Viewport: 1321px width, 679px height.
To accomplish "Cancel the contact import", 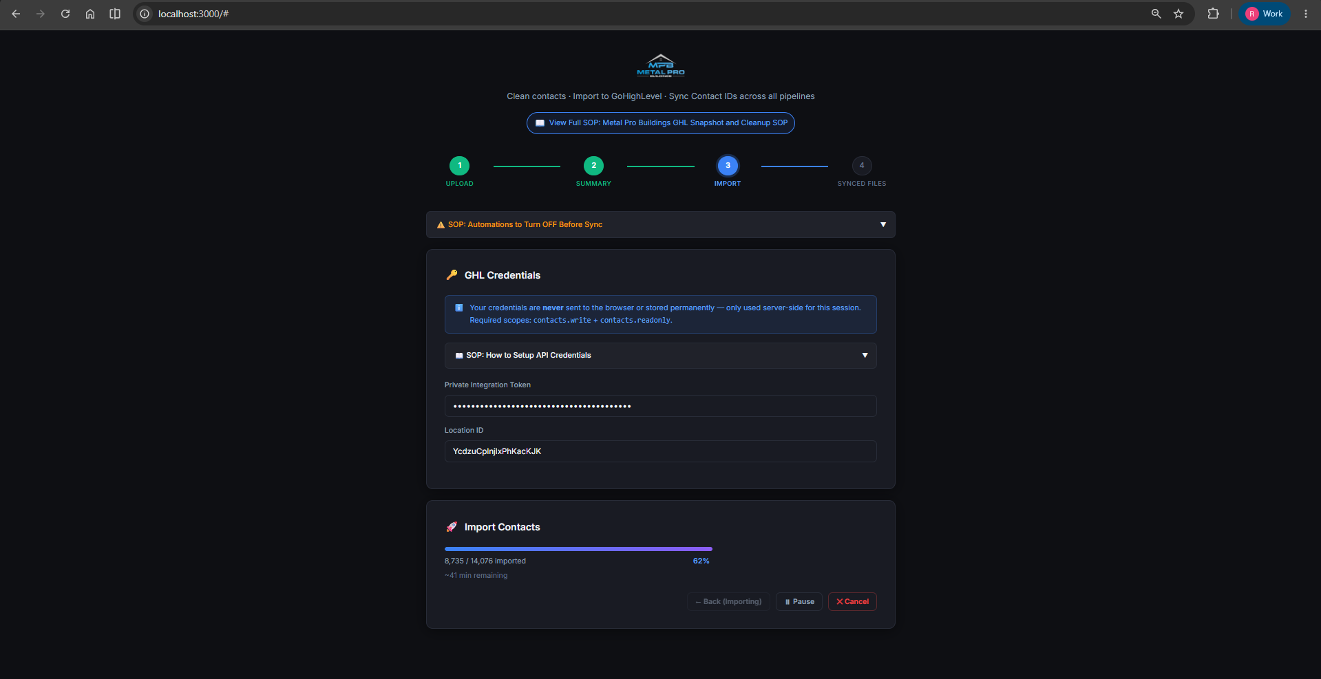I will tap(852, 602).
